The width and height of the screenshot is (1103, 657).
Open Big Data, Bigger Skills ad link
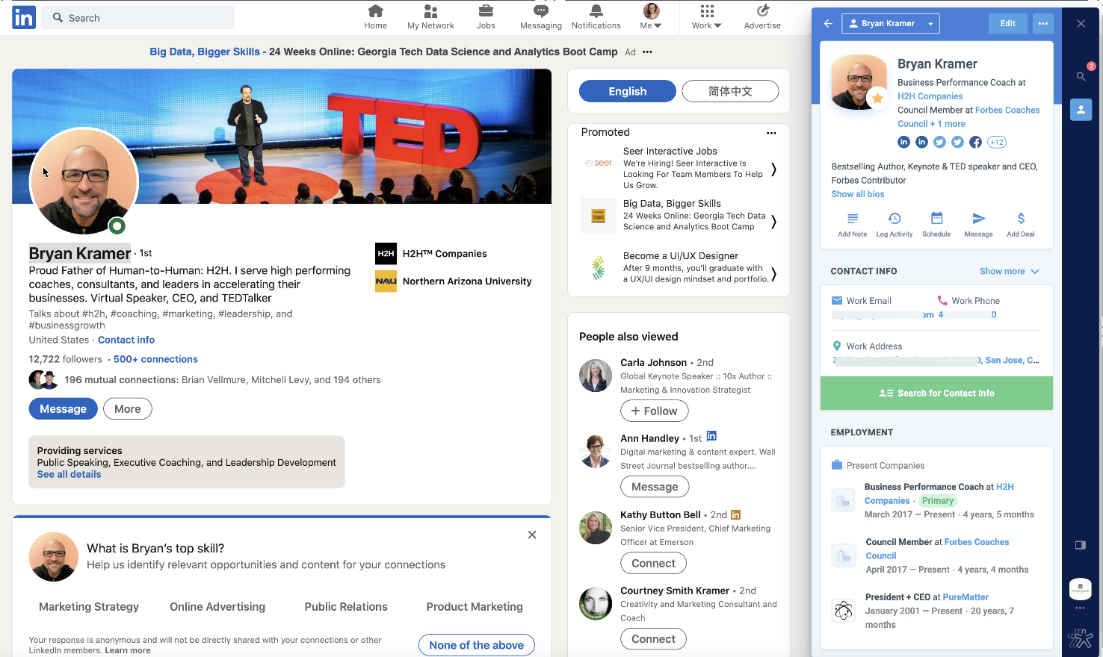point(383,52)
